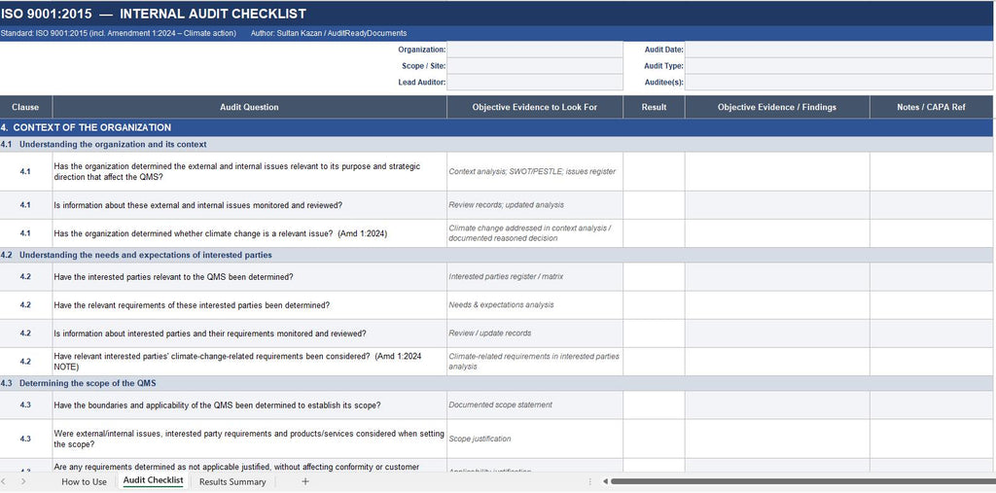996x493 pixels.
Task: Click the Objective Evidence / Findings header
Action: [777, 107]
